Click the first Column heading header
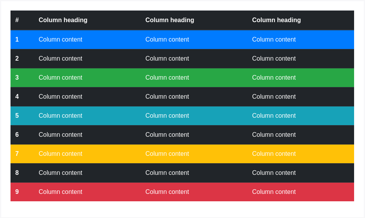 click(x=63, y=20)
